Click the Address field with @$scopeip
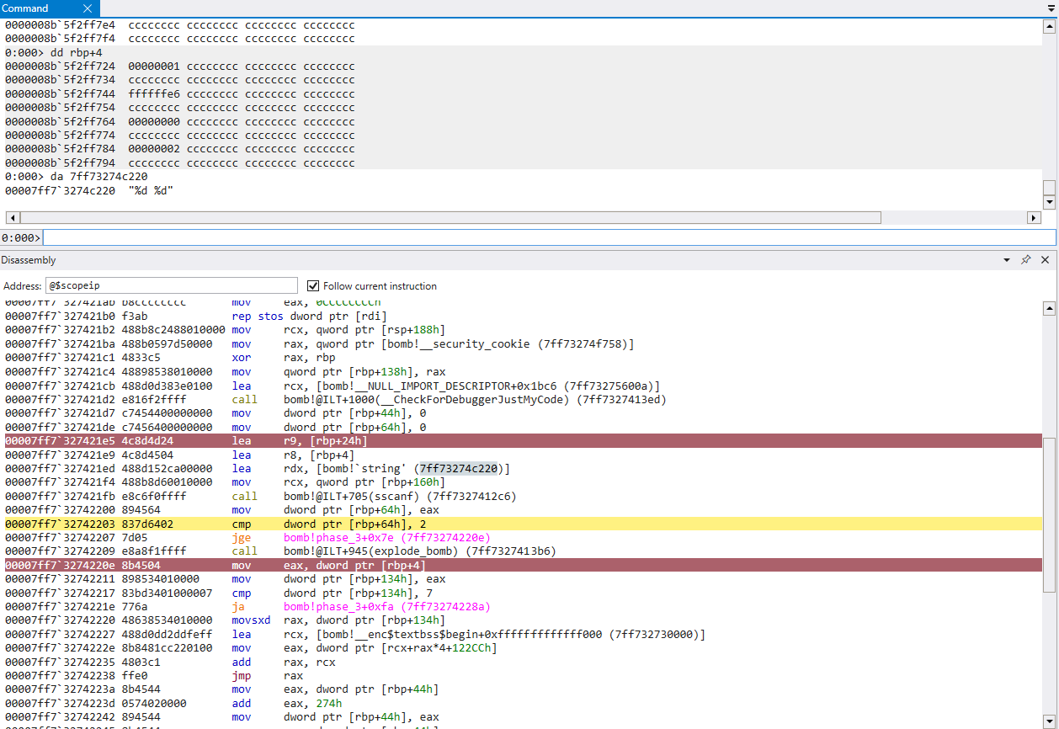Screen dimensions: 1059x729 coord(172,285)
